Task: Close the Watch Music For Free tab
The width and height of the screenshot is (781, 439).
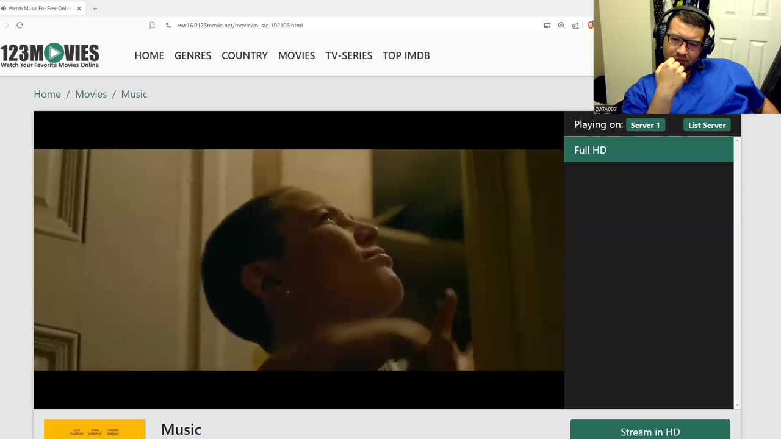Action: (x=79, y=9)
